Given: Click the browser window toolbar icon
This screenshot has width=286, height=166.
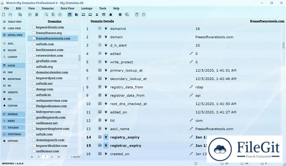Looking at the screenshot, I should (104, 15).
